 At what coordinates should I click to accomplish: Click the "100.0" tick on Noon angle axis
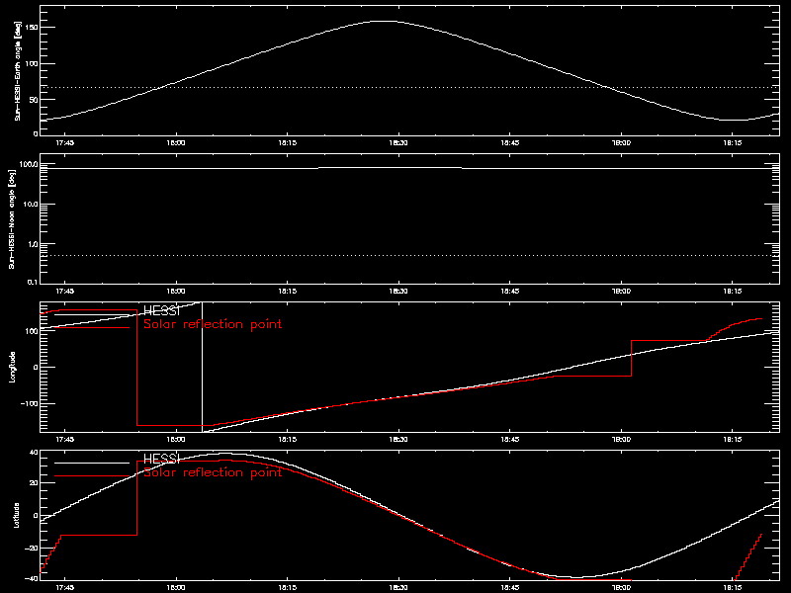[x=29, y=164]
